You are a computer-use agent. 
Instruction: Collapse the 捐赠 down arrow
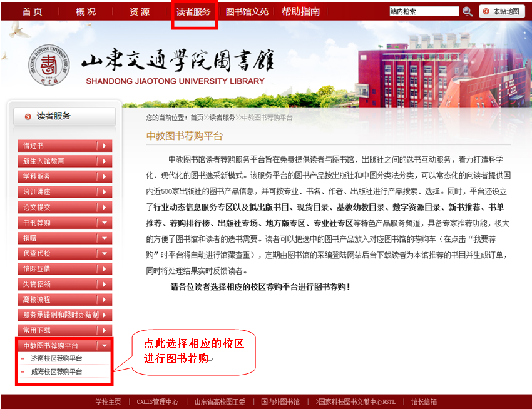[105, 238]
